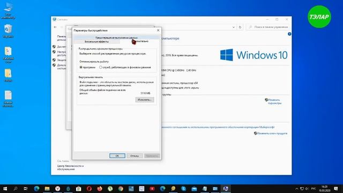This screenshot has width=343, height=193.
Task: Open Skype from the taskbar
Action: (183, 189)
